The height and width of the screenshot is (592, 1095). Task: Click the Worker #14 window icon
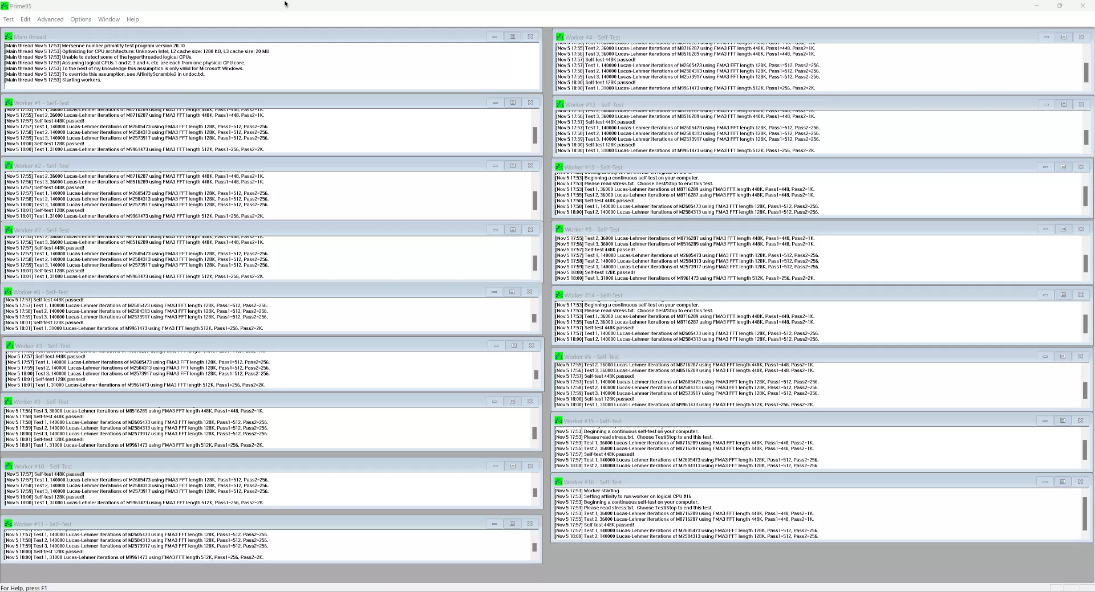click(559, 295)
